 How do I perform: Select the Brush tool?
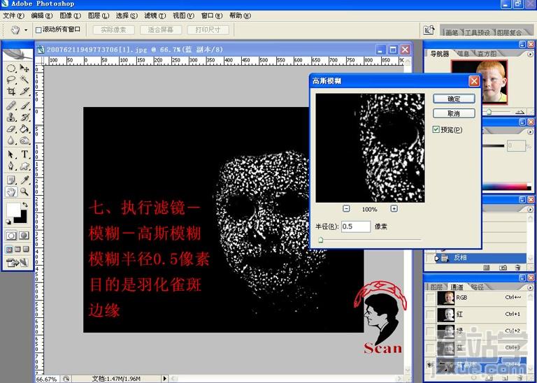click(24, 106)
